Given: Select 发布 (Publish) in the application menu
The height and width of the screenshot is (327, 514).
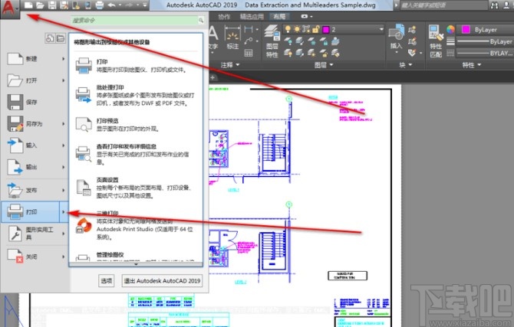Looking at the screenshot, I should pyautogui.click(x=36, y=190).
